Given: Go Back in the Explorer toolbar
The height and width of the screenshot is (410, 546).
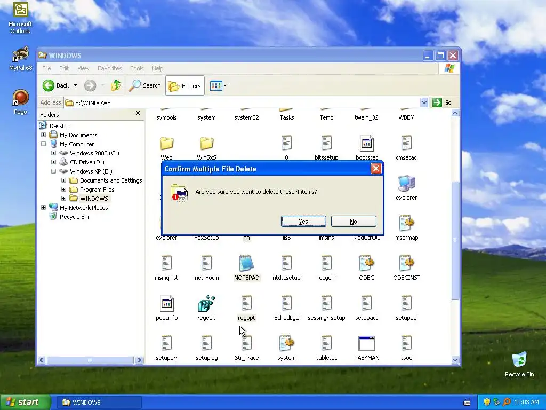Looking at the screenshot, I should [x=55, y=85].
